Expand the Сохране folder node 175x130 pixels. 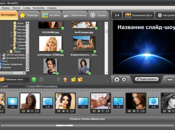coord(11,45)
